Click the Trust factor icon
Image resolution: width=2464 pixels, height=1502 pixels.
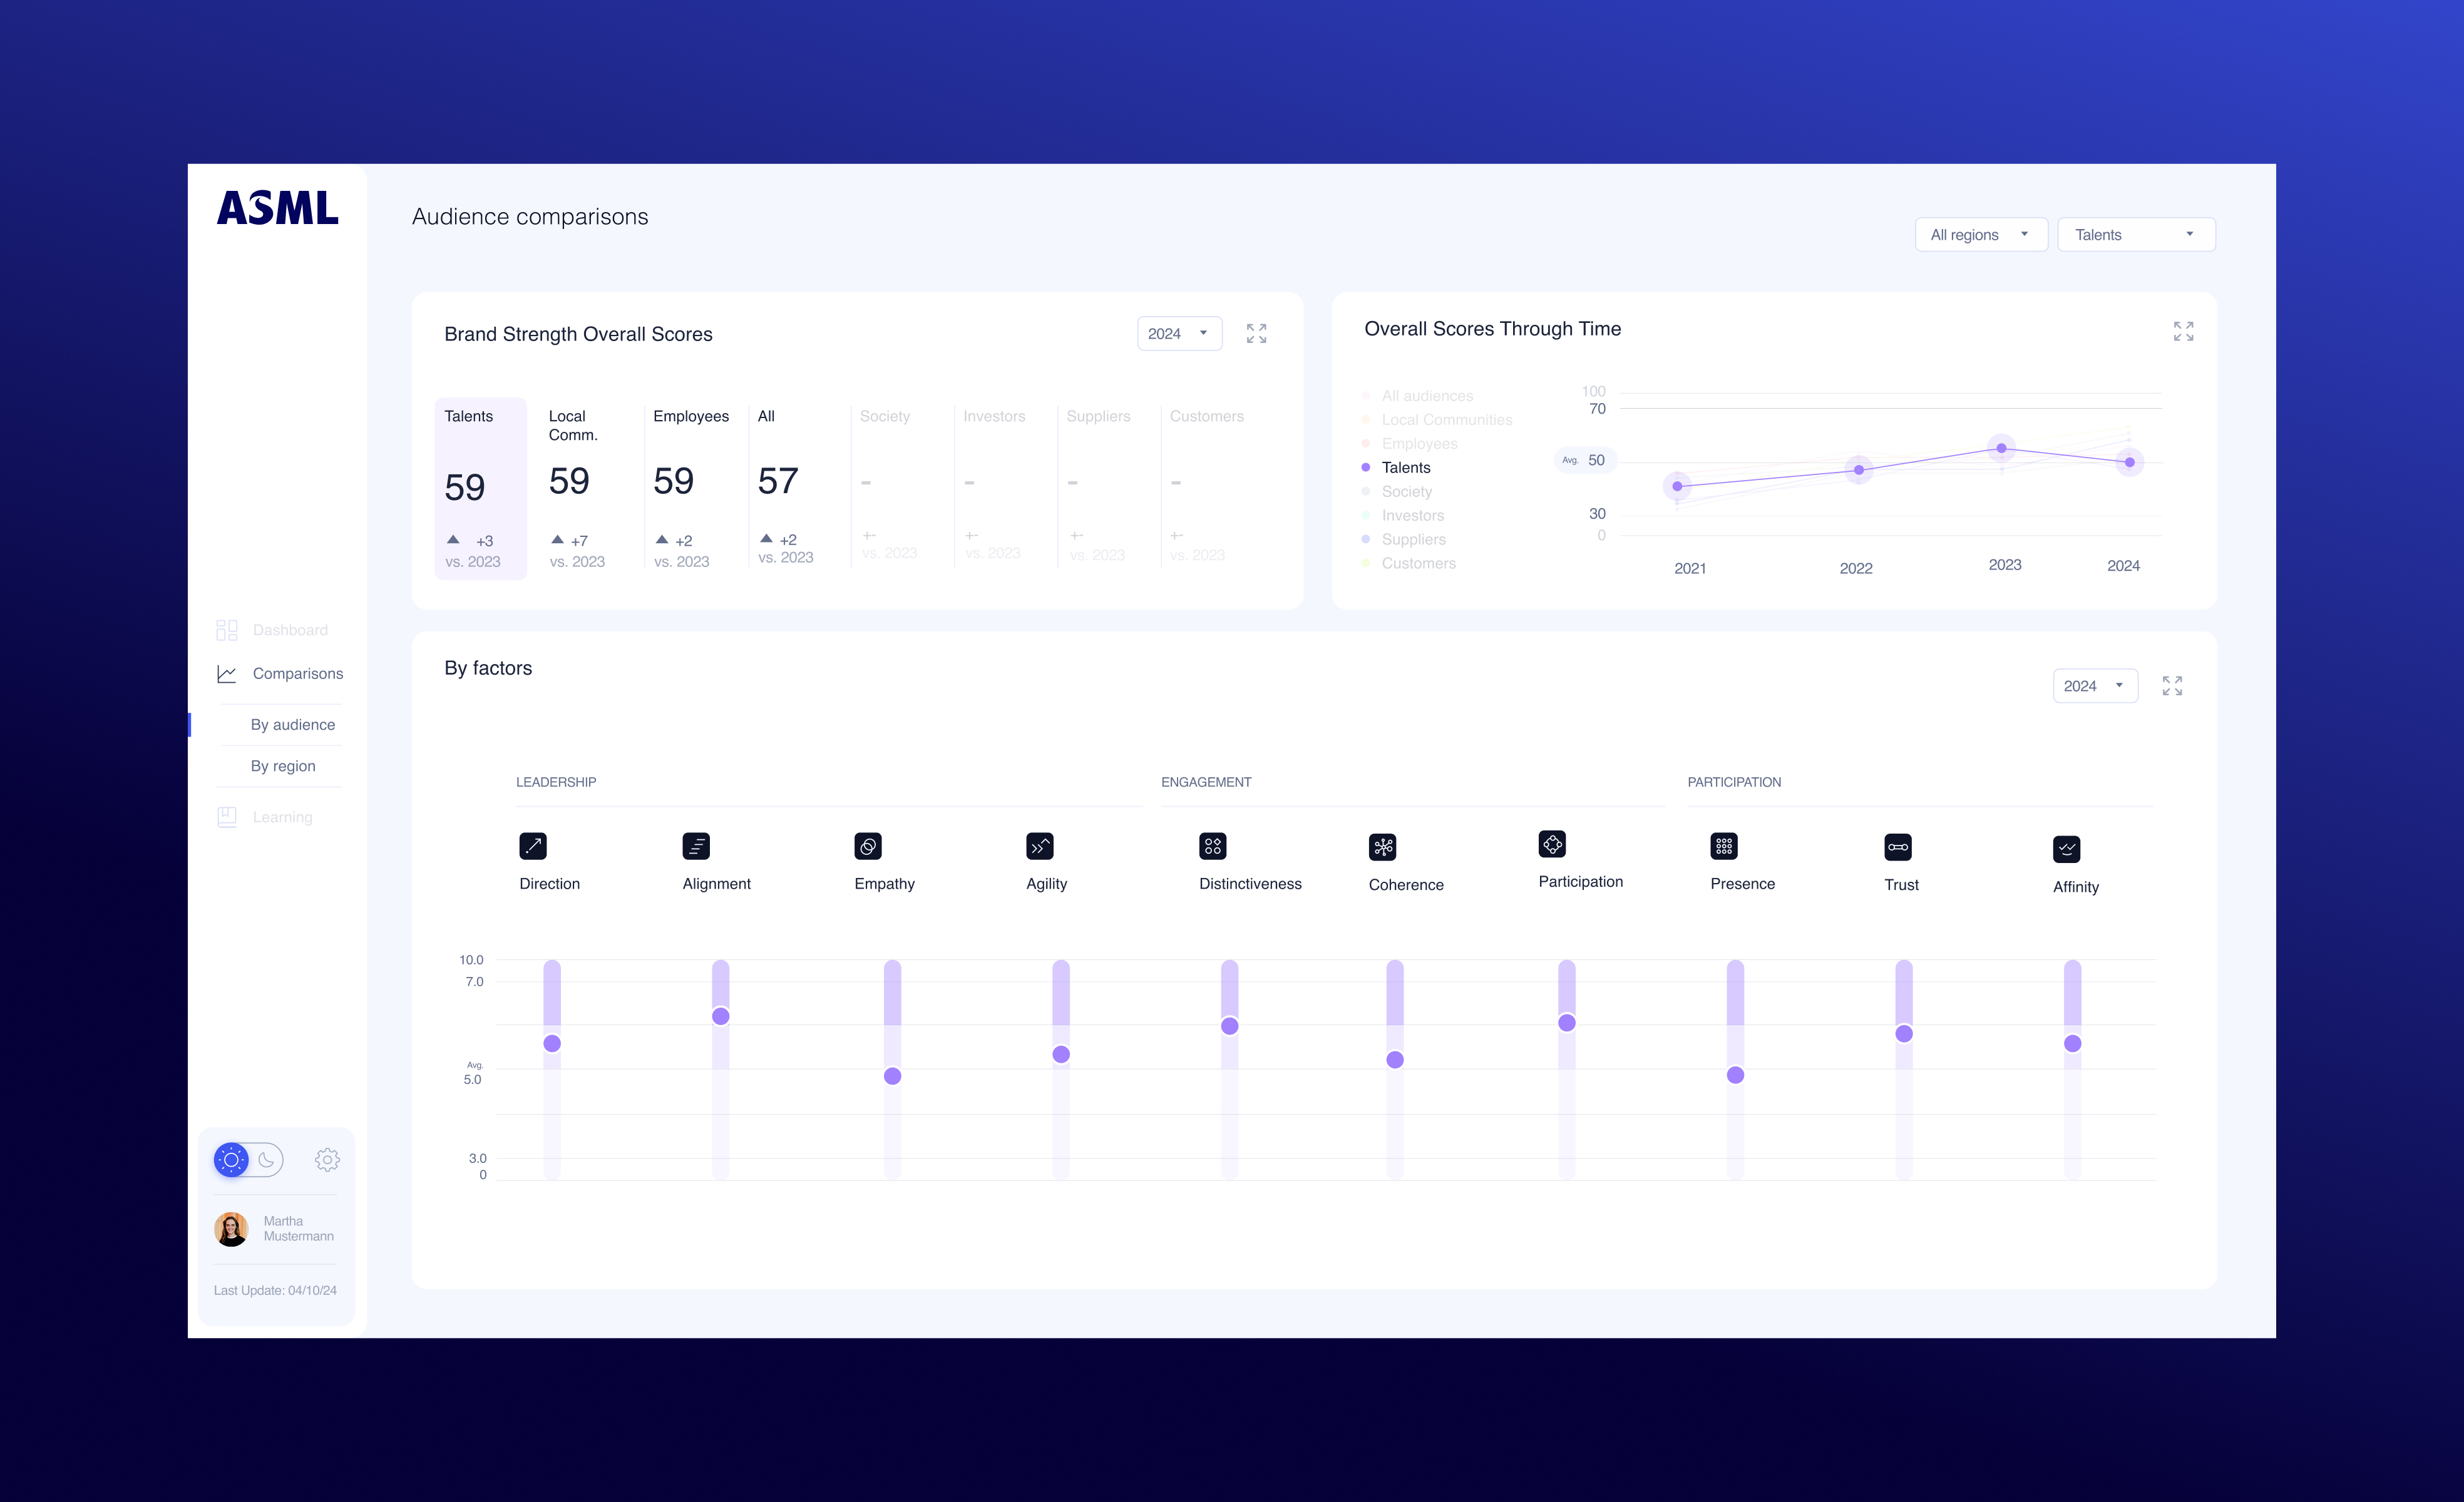[1897, 847]
